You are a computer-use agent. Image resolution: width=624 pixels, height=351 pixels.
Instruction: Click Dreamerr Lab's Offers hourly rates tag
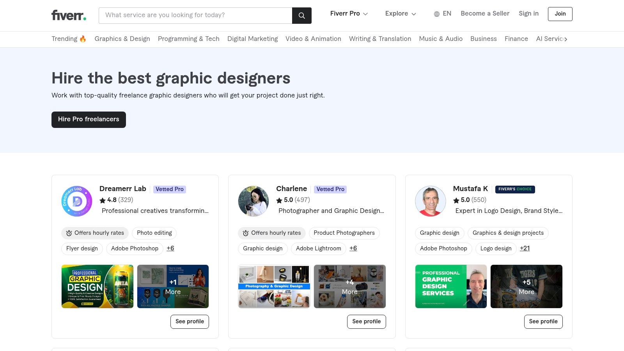(x=95, y=233)
